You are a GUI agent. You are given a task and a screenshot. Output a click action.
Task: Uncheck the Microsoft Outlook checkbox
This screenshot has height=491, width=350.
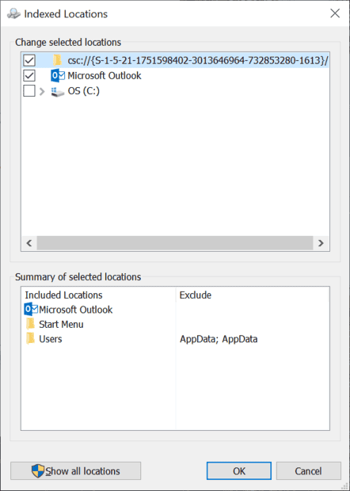tap(29, 75)
